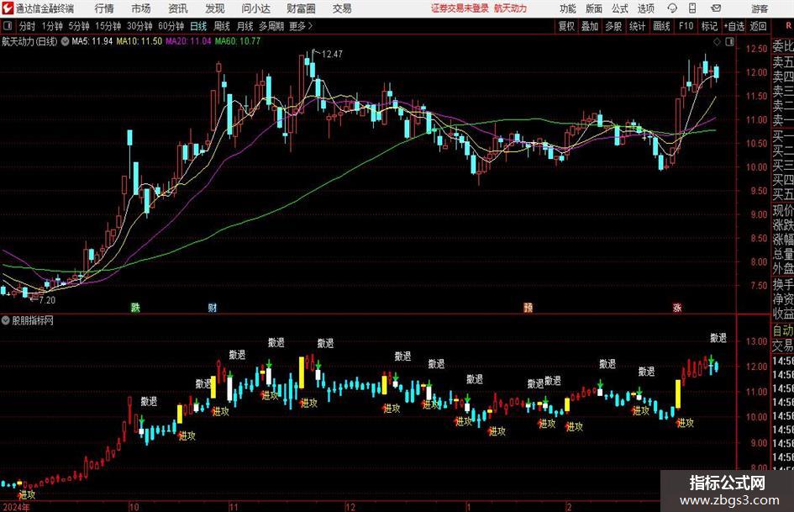Click the orange 预 event marker
The height and width of the screenshot is (512, 794).
[528, 307]
